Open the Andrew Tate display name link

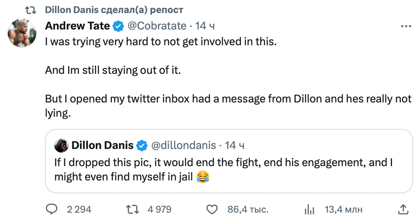tap(77, 26)
